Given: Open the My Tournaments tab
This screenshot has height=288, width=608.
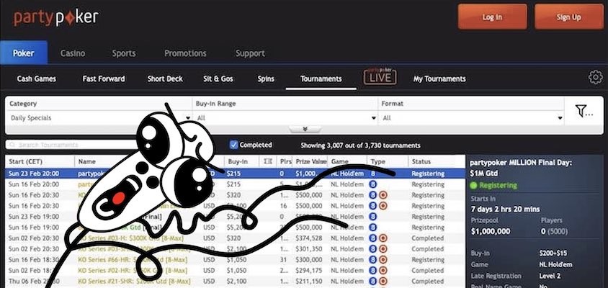Looking at the screenshot, I should 439,78.
